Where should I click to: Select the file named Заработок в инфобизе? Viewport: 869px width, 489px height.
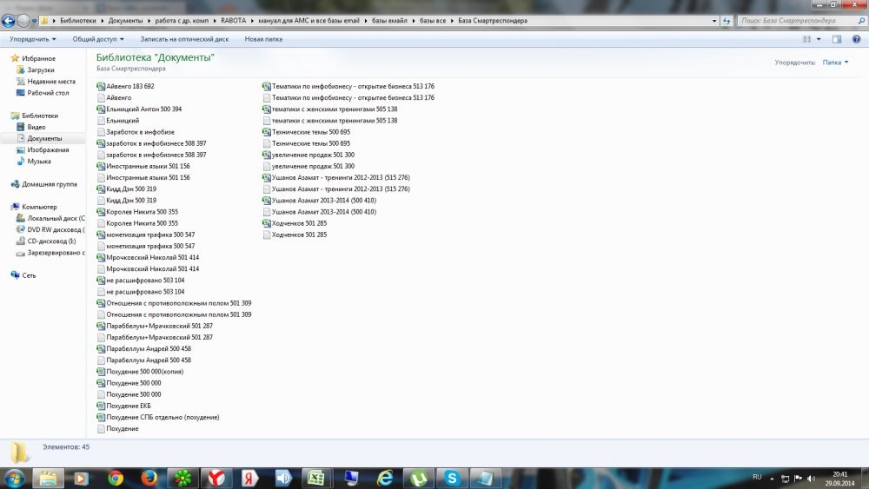136,132
